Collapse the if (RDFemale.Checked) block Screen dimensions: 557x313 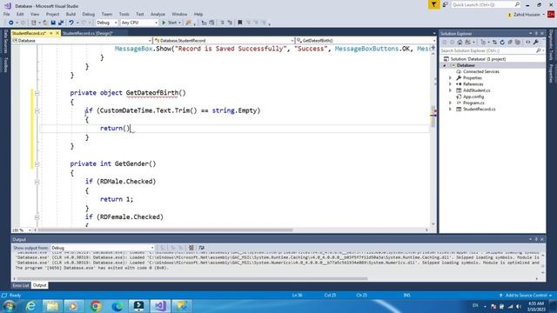click(37, 217)
